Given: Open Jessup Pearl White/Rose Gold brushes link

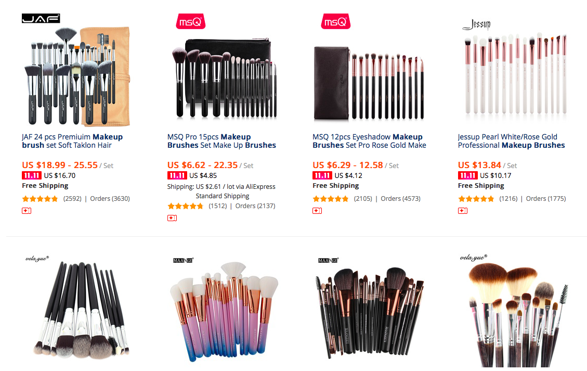Looking at the screenshot, I should click(x=512, y=141).
